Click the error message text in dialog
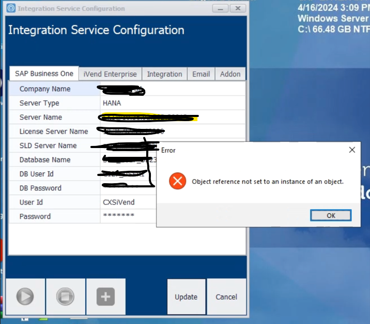The image size is (370, 324). [268, 182]
